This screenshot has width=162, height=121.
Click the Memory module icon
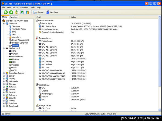[10, 59]
